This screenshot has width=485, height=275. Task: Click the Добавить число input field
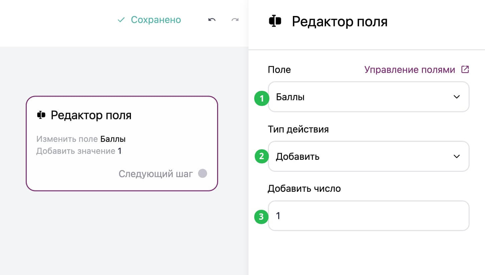[368, 216]
